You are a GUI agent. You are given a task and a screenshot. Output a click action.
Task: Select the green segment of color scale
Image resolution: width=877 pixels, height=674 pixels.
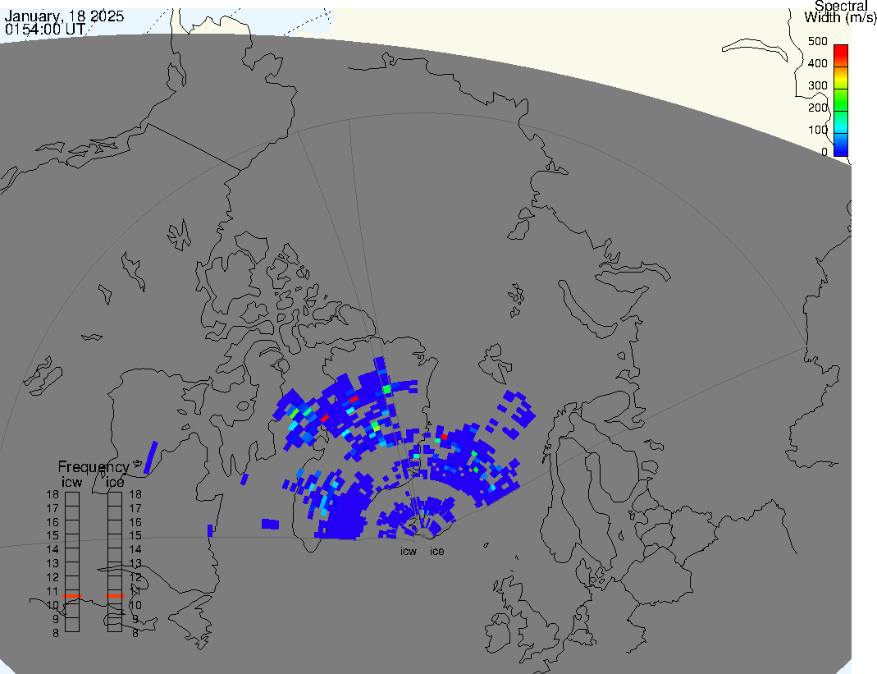[x=841, y=100]
